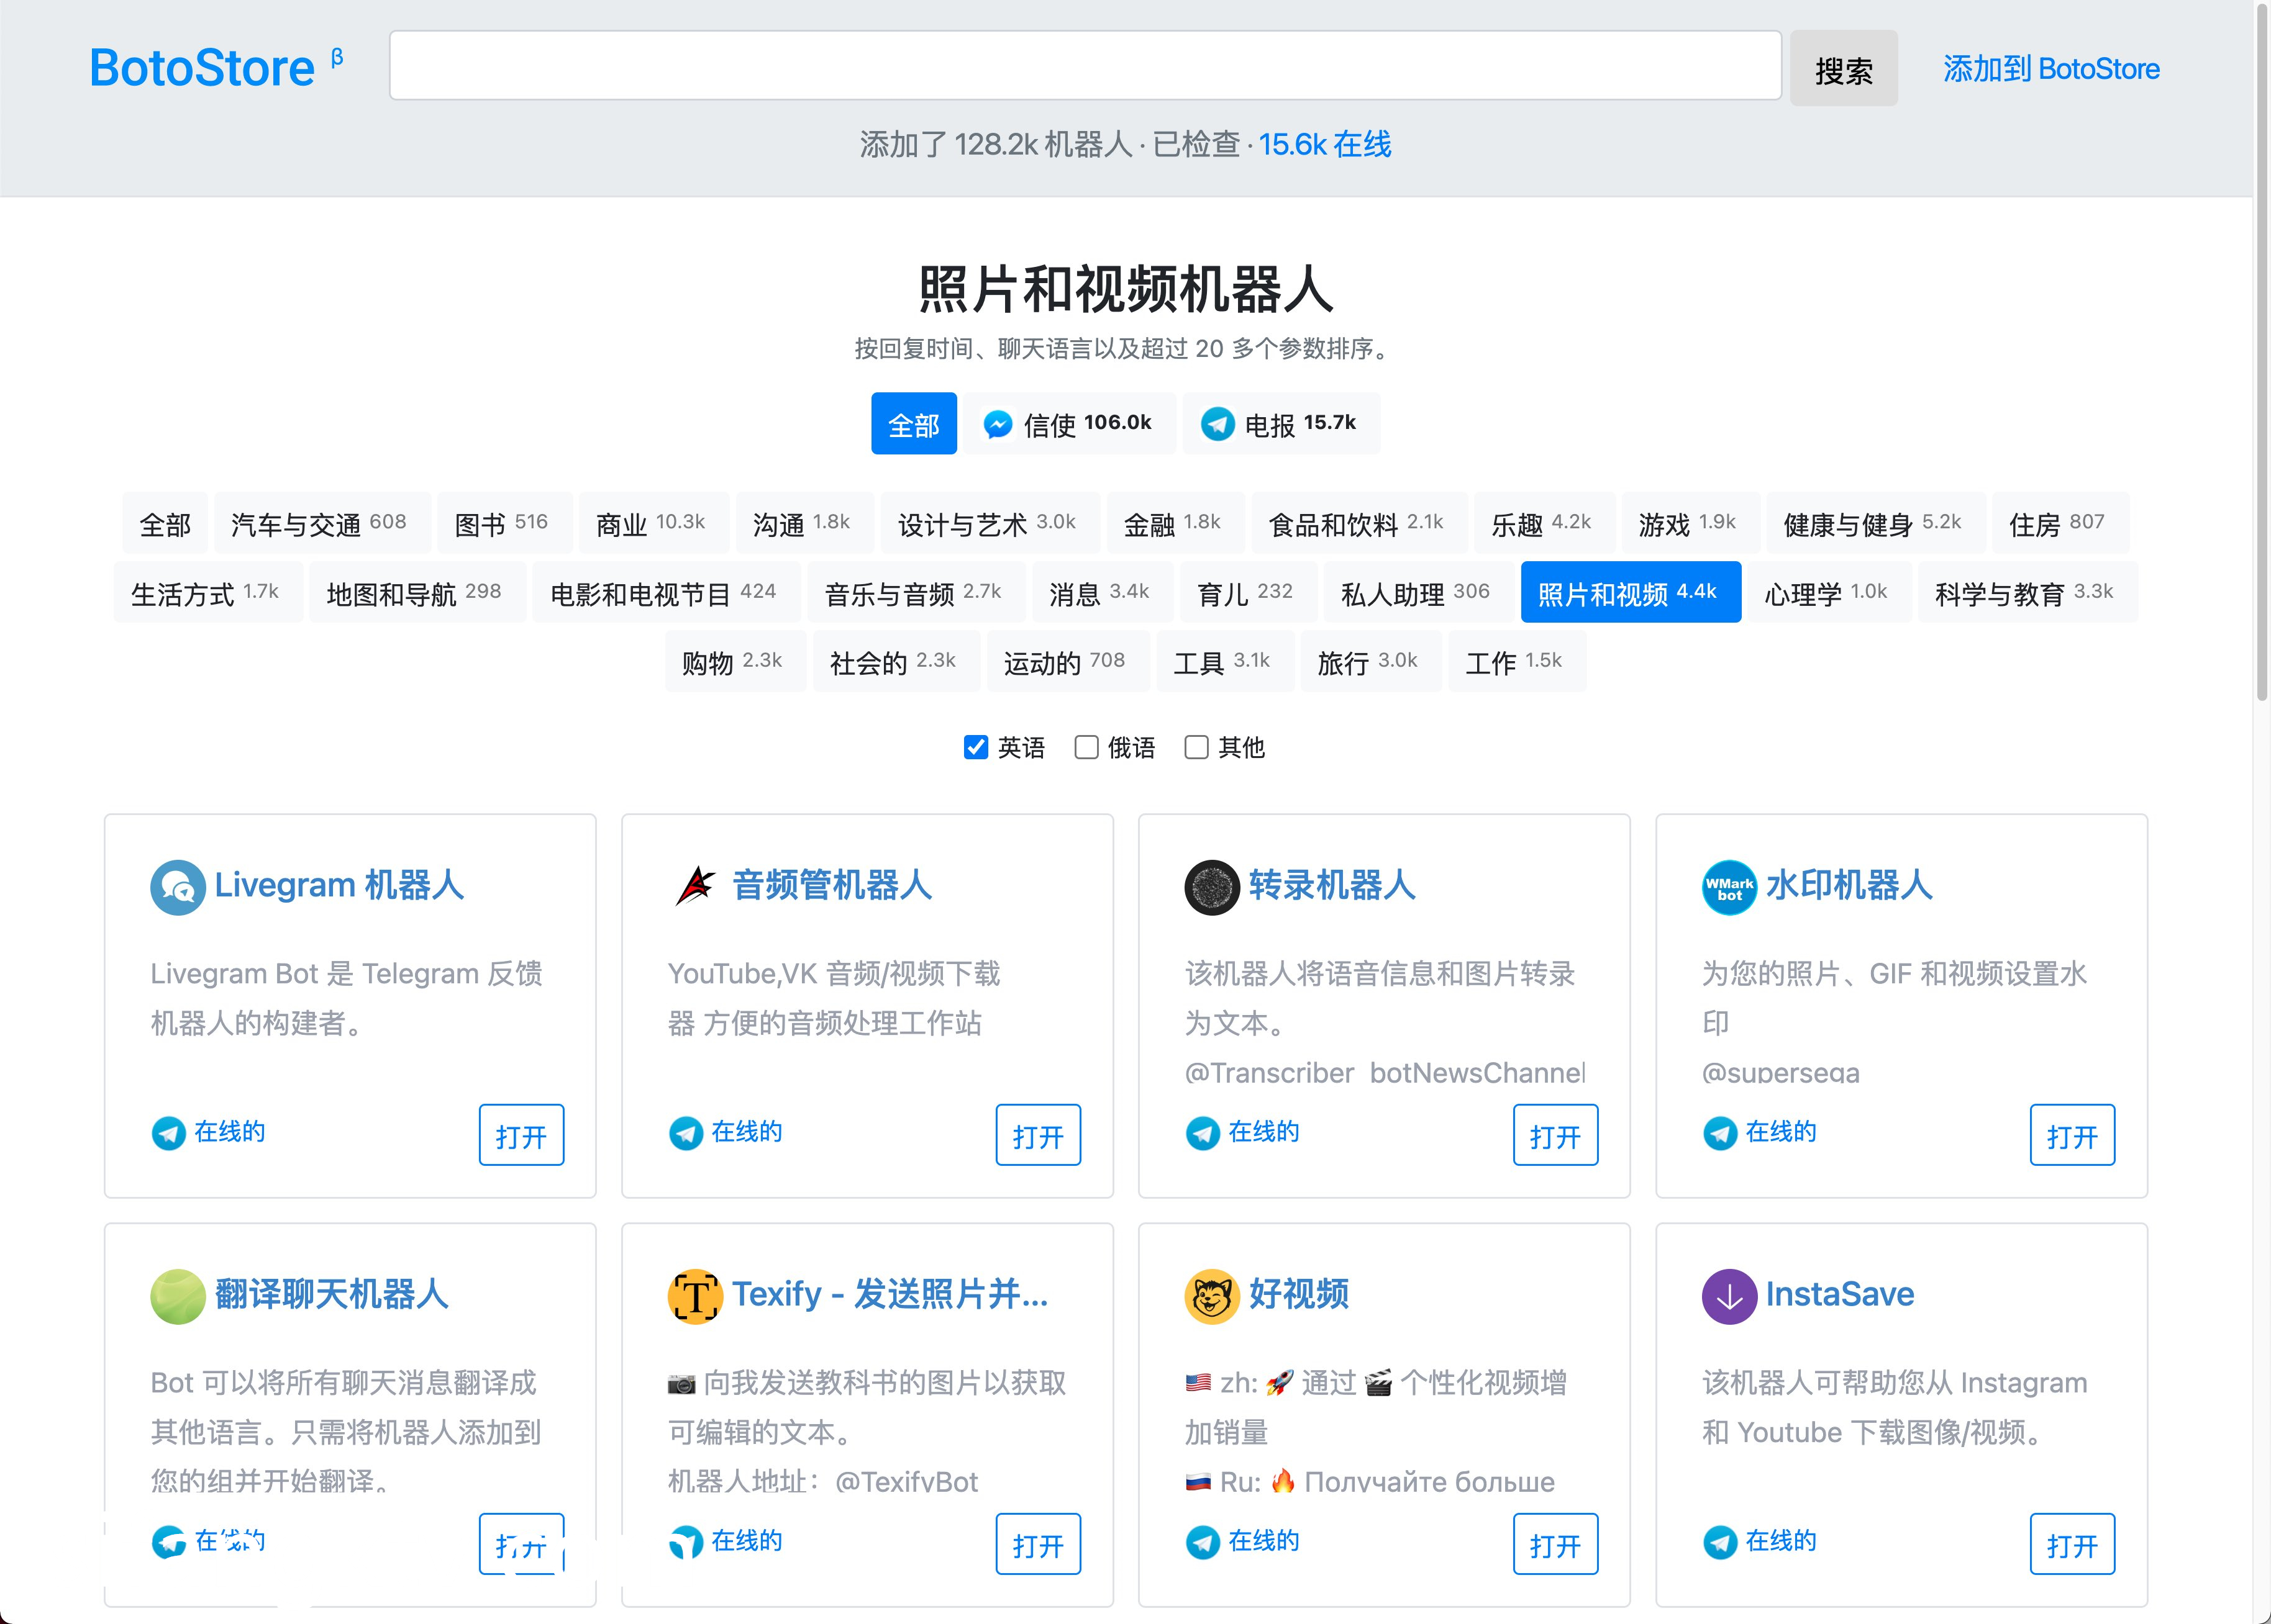2271x1624 pixels.
Task: Click the Livegram bot avatar icon
Action: point(177,887)
